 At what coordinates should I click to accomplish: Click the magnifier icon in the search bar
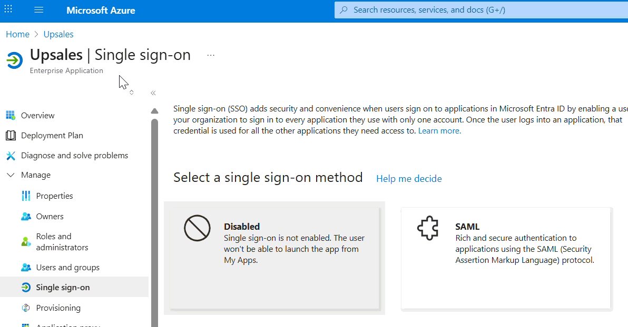click(344, 10)
